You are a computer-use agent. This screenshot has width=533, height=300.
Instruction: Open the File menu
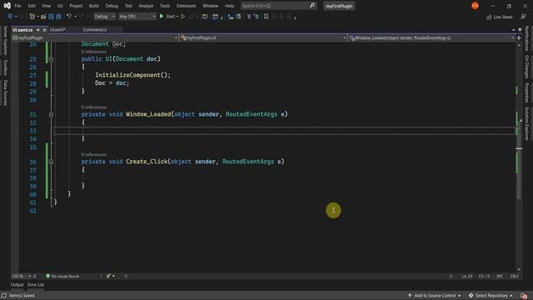[17, 6]
